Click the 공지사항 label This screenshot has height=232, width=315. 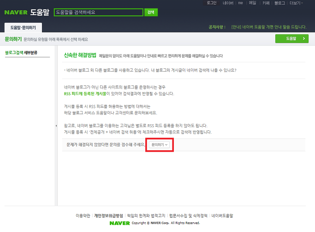tap(217, 27)
